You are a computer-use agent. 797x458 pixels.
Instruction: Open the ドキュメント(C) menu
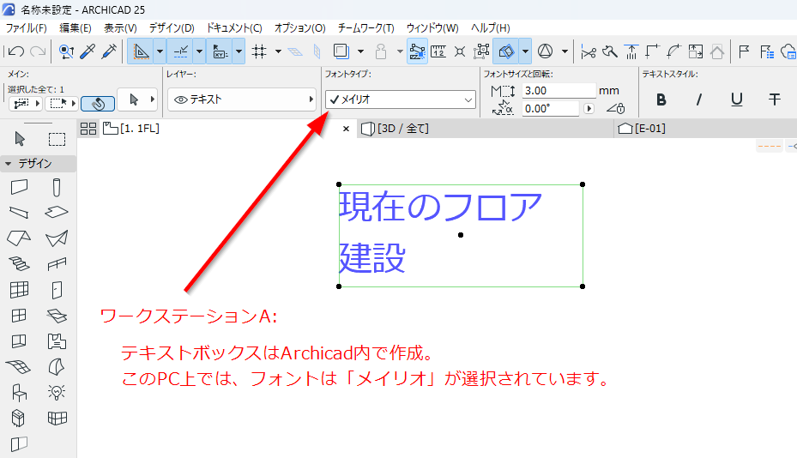(x=234, y=28)
